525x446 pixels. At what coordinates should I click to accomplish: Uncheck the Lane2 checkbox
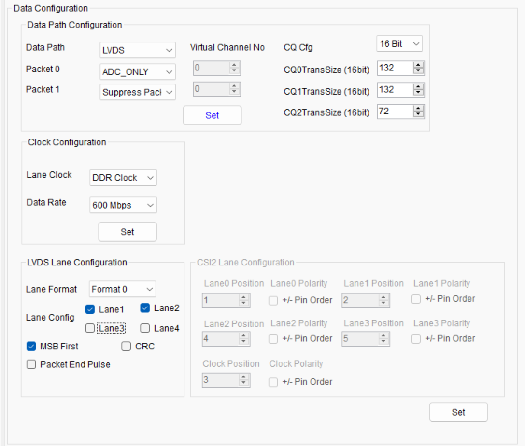(x=145, y=308)
